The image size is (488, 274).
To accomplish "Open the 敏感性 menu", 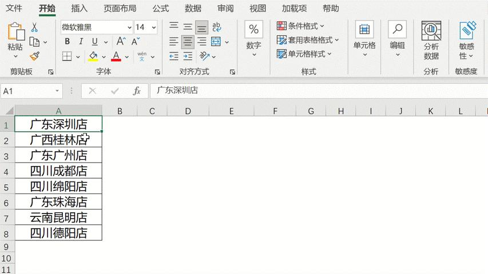I will click(x=466, y=41).
